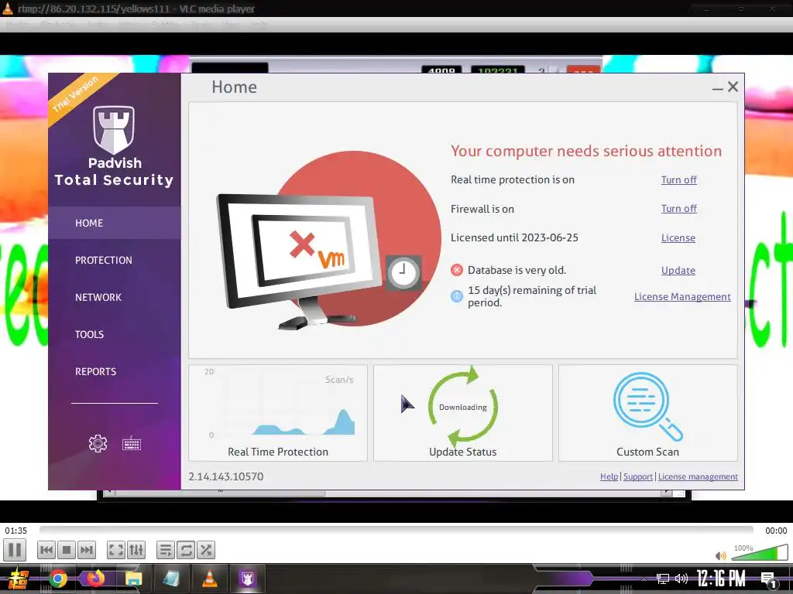Close the Padvish Total Security window
The width and height of the screenshot is (793, 594).
tap(733, 87)
